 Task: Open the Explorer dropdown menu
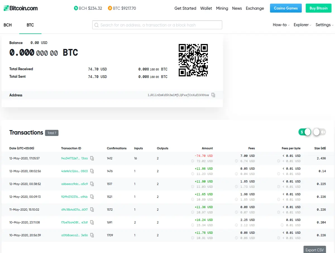[x=303, y=25]
